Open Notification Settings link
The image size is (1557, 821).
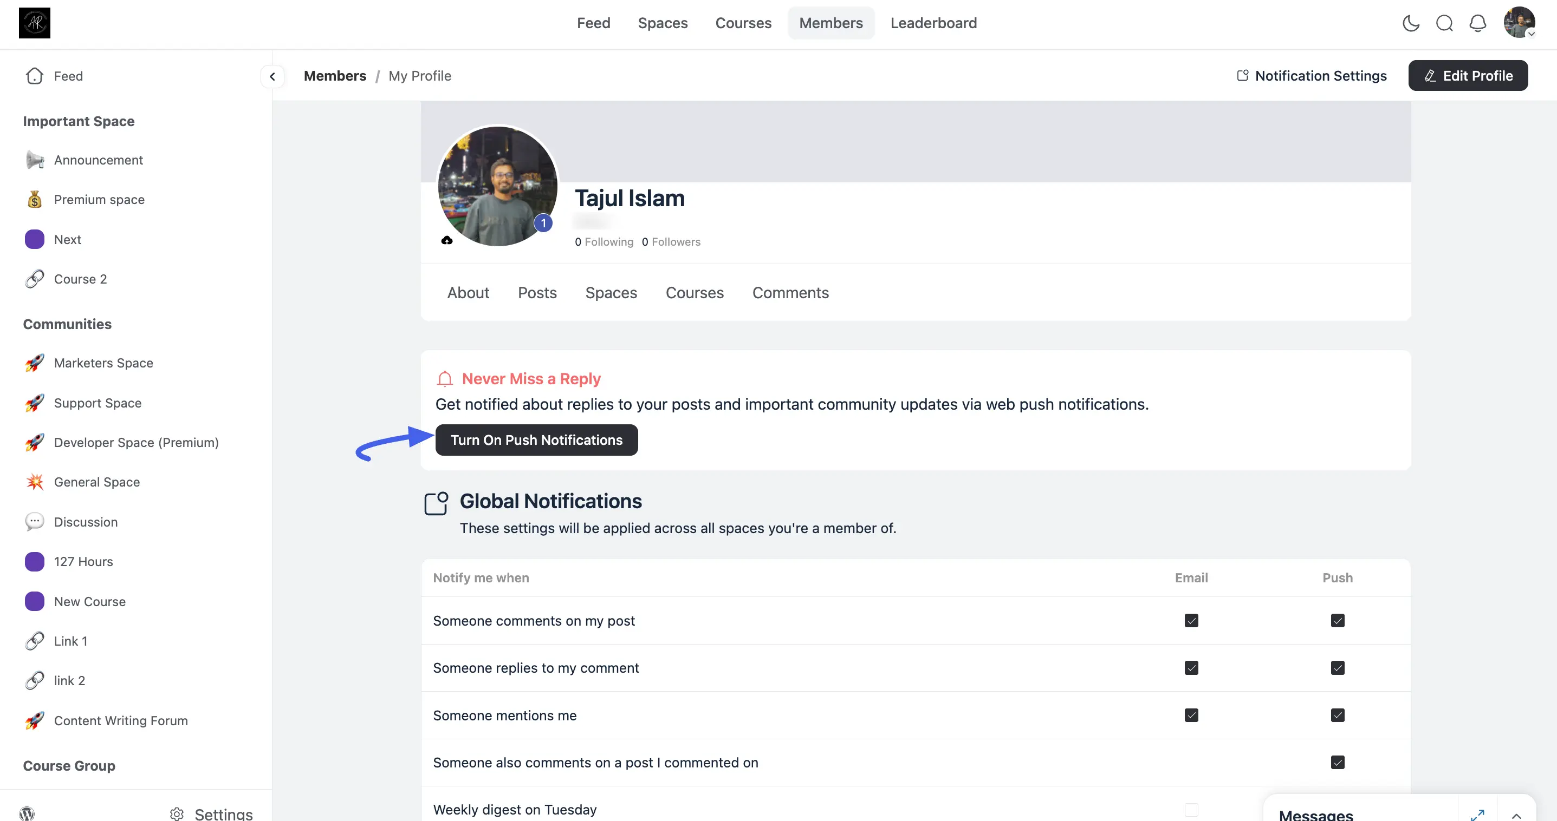[x=1312, y=75]
